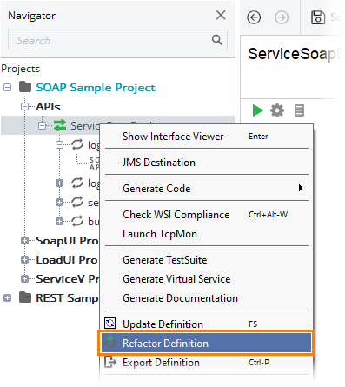Collapse the SOAP Sample Project node
The height and width of the screenshot is (387, 345).
pos(8,87)
